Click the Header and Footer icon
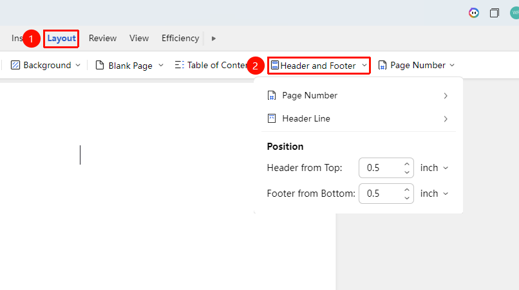Image resolution: width=519 pixels, height=290 pixels. click(x=275, y=65)
